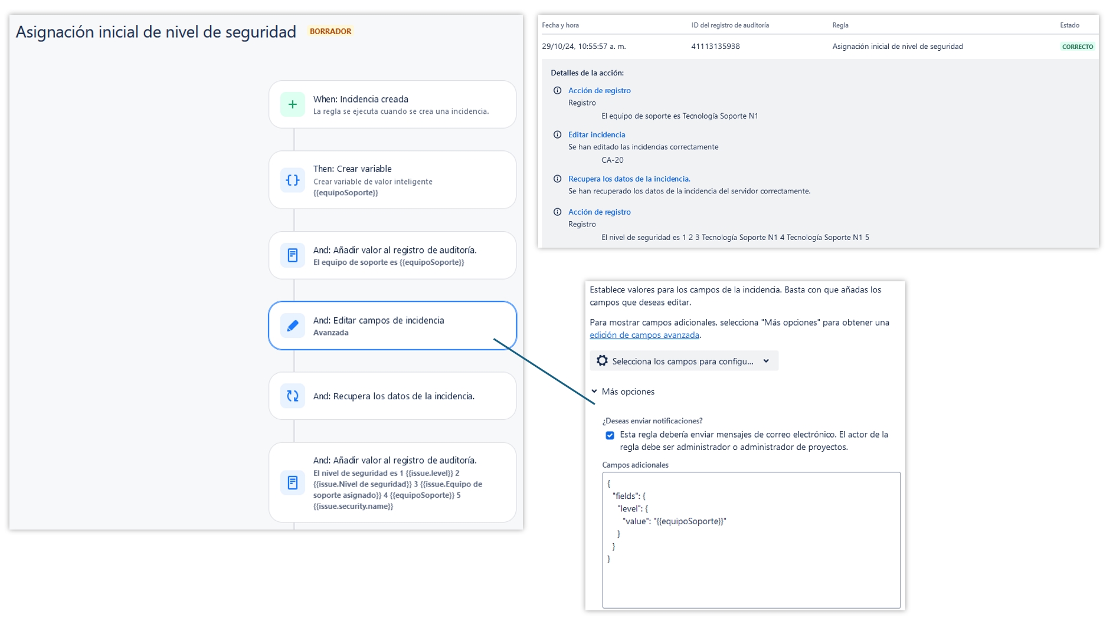
Task: Click the 'Regla' column header
Action: pyautogui.click(x=840, y=25)
